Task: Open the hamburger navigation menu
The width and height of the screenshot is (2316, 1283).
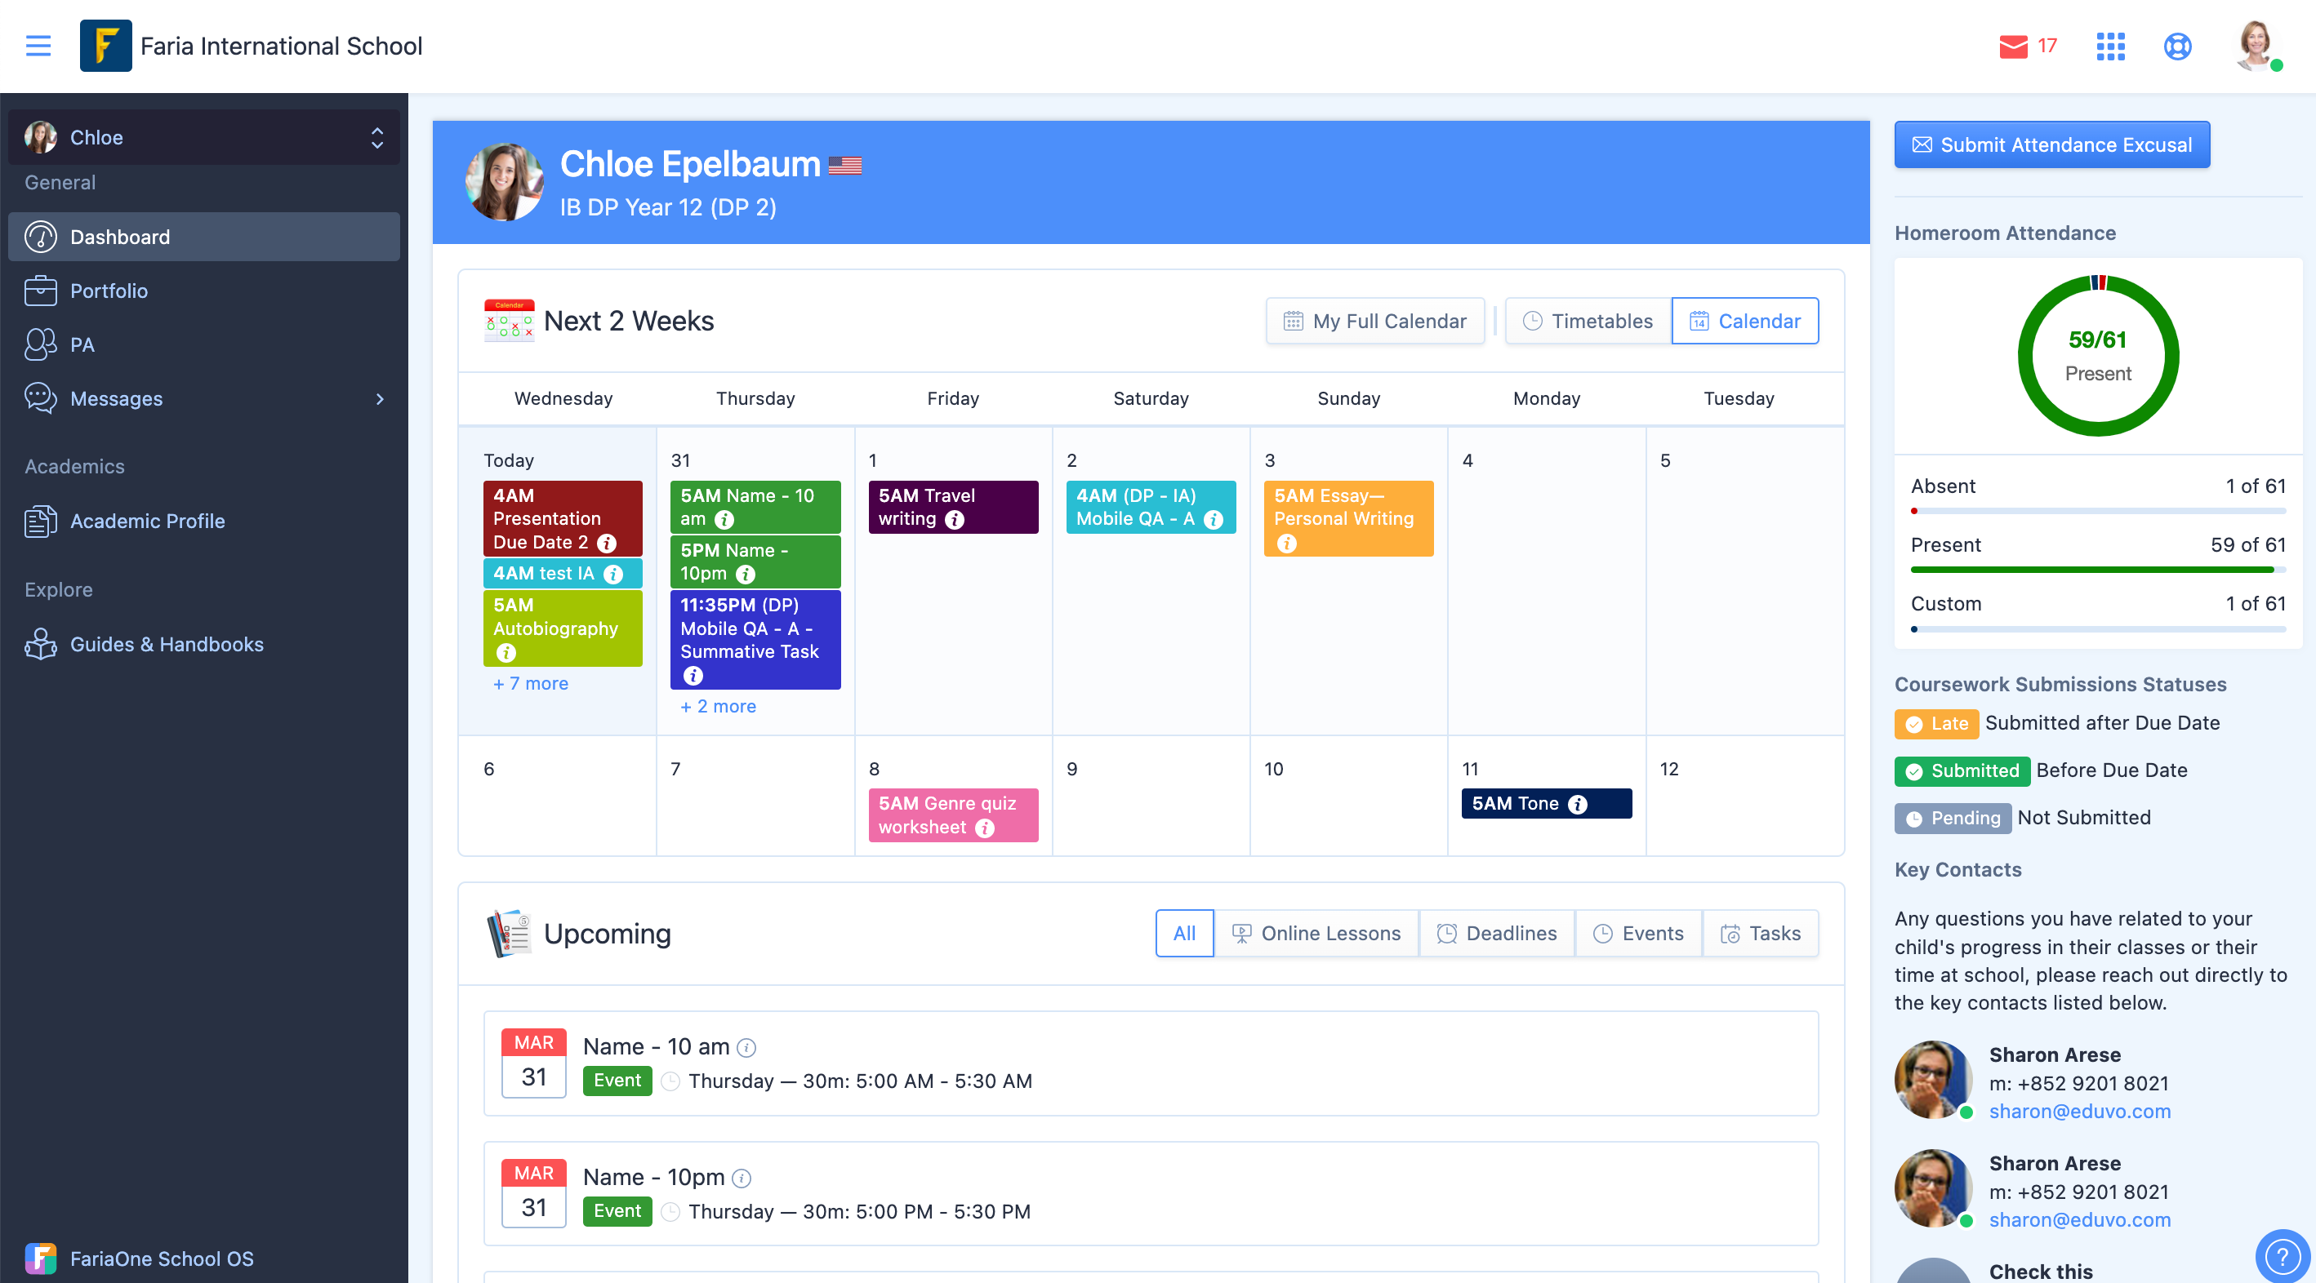Action: tap(38, 46)
